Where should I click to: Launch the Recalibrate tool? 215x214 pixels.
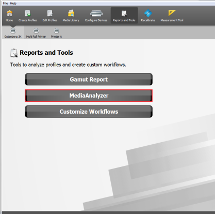pos(148,16)
